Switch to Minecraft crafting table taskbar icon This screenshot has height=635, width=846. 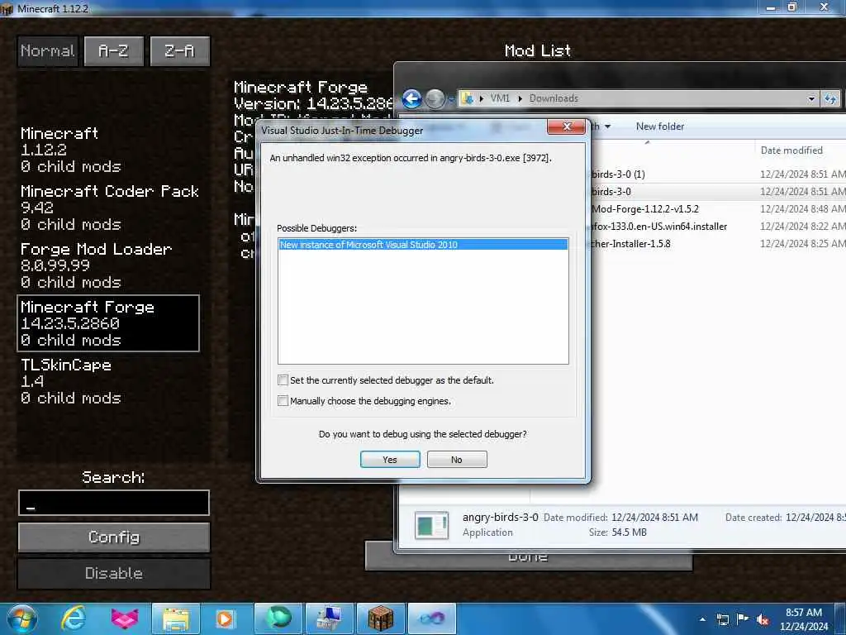380,618
